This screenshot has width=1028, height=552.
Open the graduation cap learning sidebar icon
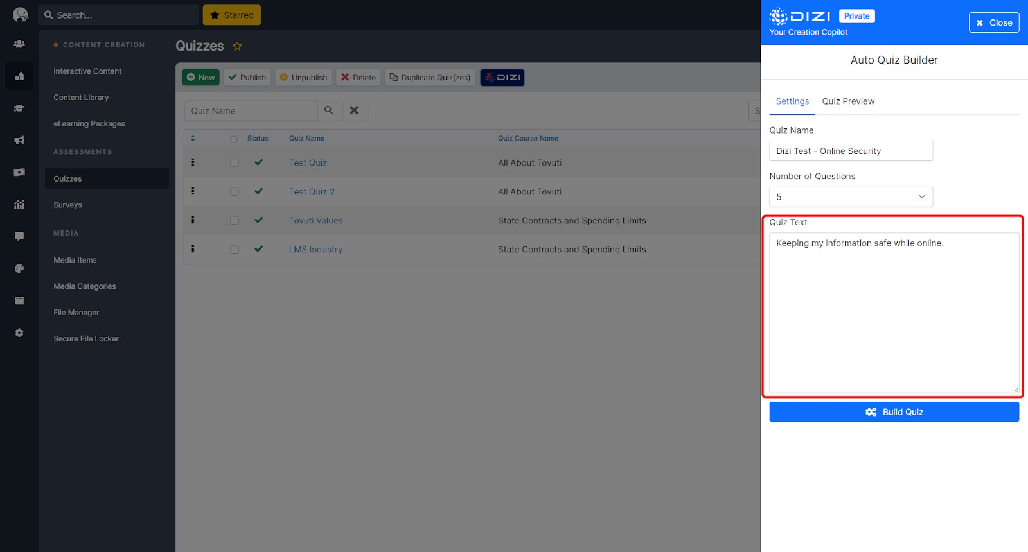[x=19, y=108]
